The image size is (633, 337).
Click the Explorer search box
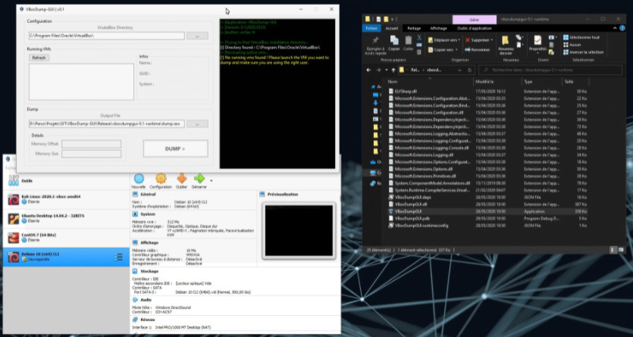[550, 70]
